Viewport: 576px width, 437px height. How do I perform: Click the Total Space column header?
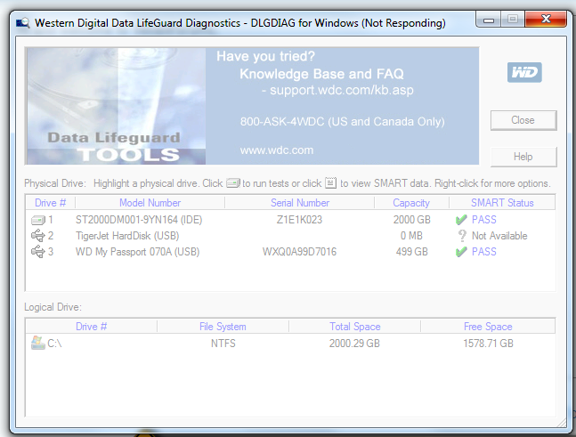click(x=355, y=327)
